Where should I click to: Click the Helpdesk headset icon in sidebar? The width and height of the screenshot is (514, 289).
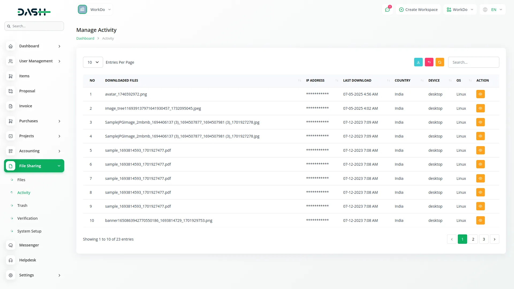click(x=10, y=260)
